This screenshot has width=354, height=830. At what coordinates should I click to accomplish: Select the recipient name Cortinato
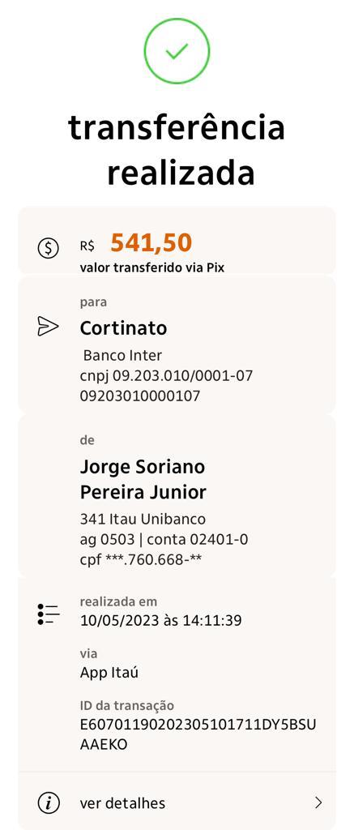pyautogui.click(x=123, y=328)
